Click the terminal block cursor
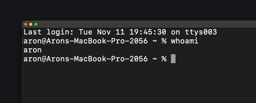256x103 pixels. pyautogui.click(x=173, y=59)
